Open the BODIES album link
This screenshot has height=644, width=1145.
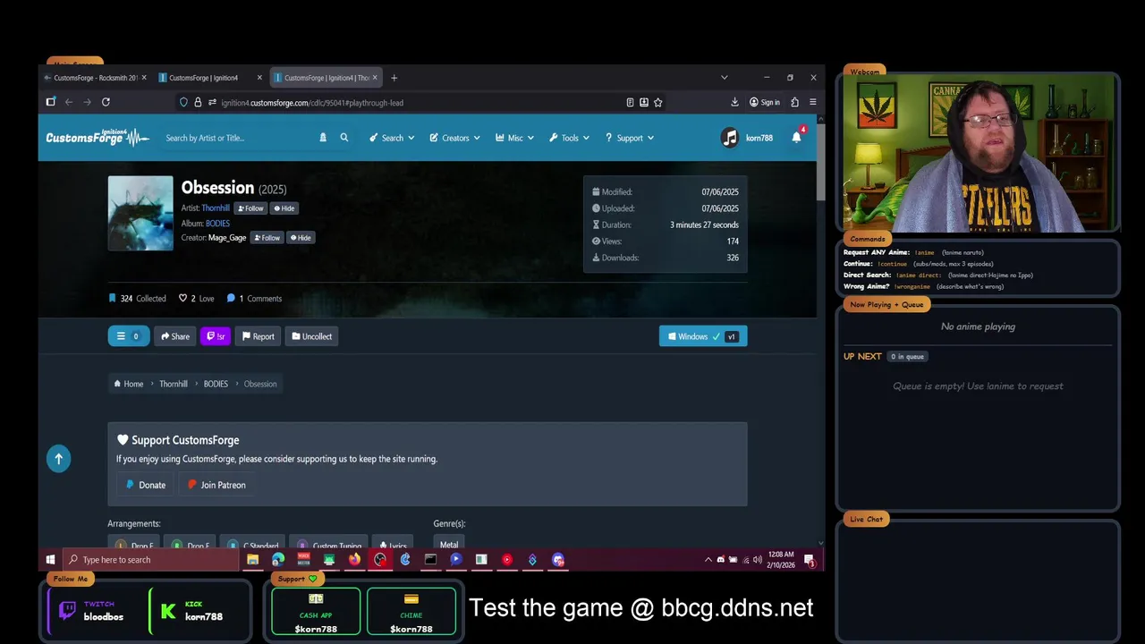(217, 224)
